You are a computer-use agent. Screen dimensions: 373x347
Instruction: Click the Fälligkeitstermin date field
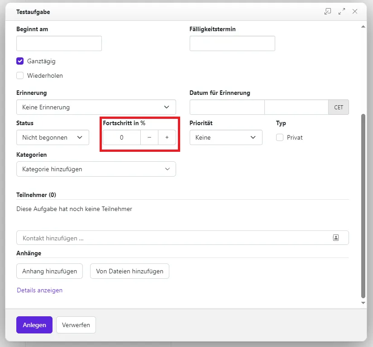(232, 43)
